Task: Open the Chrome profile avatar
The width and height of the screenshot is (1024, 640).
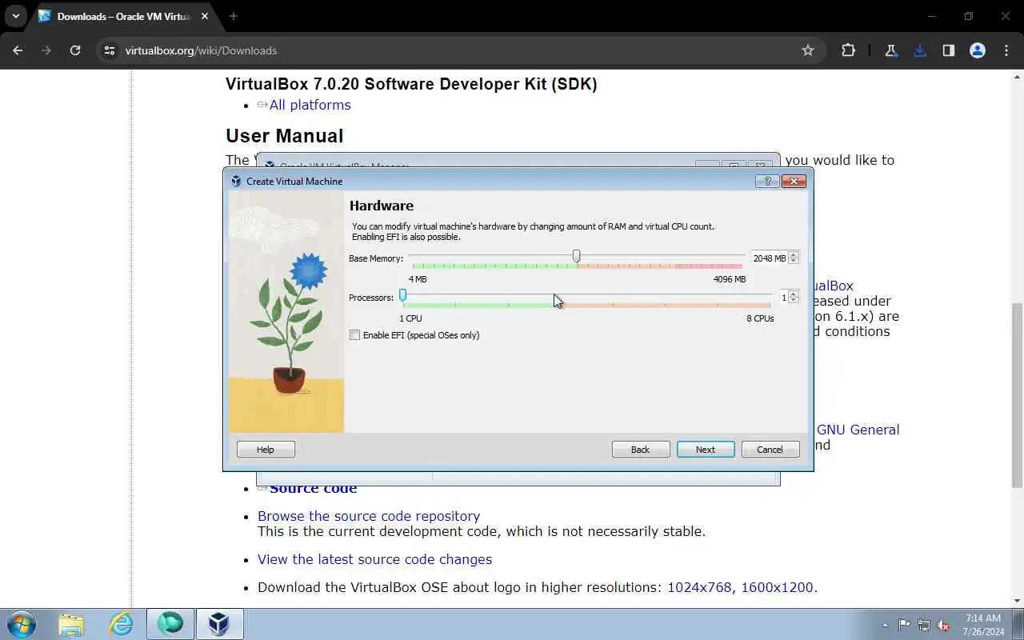Action: (978, 50)
